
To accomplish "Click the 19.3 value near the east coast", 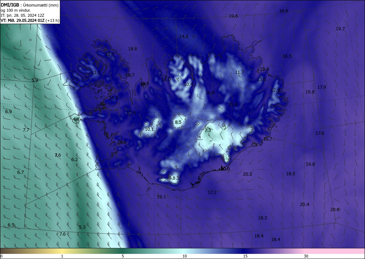I will point(264,69).
